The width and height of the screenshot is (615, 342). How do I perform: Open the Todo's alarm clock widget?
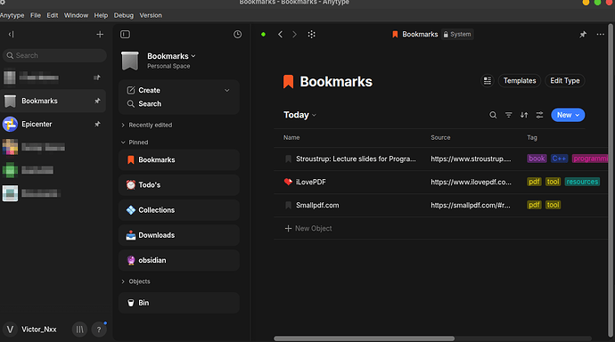(179, 185)
